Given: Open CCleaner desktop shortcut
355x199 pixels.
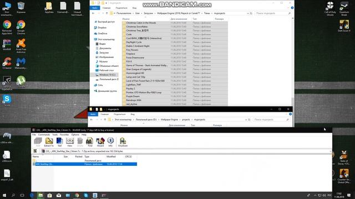Looking at the screenshot, I should (7, 63).
